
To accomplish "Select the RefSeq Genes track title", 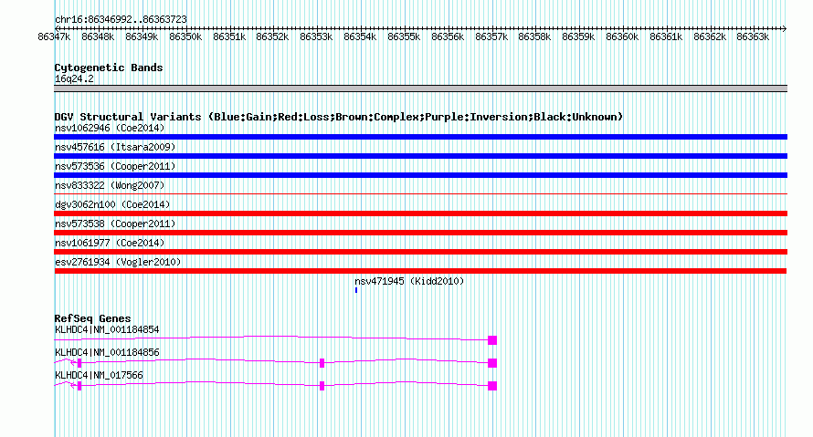I will point(93,318).
